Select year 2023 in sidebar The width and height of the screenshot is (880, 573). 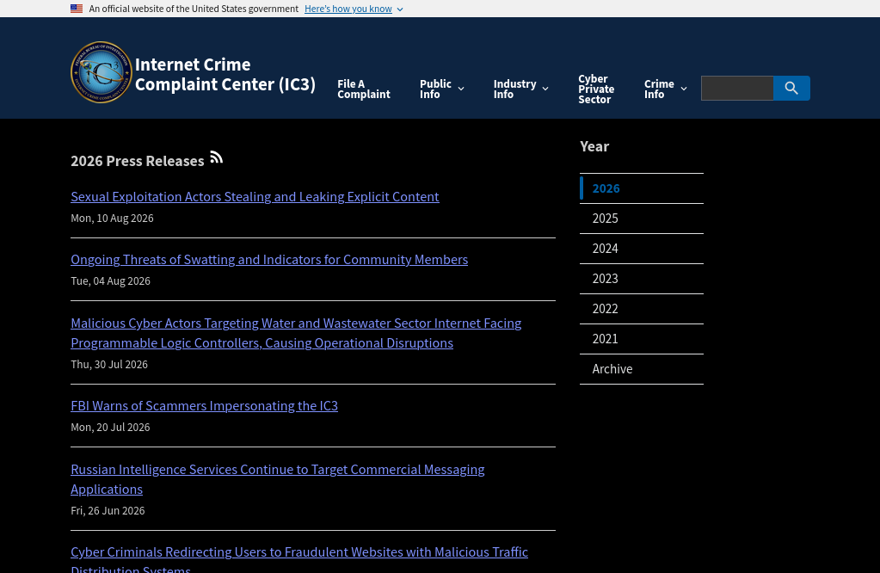click(642, 279)
